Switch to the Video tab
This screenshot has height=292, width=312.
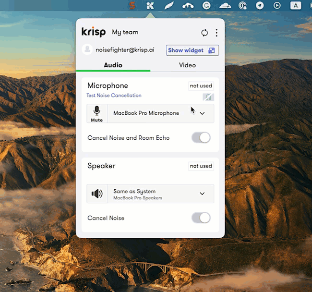point(187,65)
